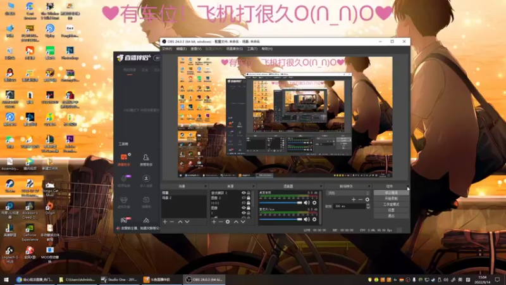Move source down with arrow icon
Screen dimensions: 506x285
pos(243,222)
